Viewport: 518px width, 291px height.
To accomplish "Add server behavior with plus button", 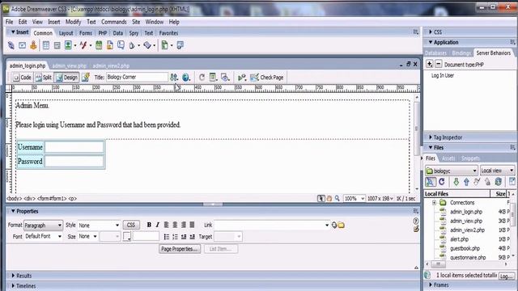I will point(429,64).
